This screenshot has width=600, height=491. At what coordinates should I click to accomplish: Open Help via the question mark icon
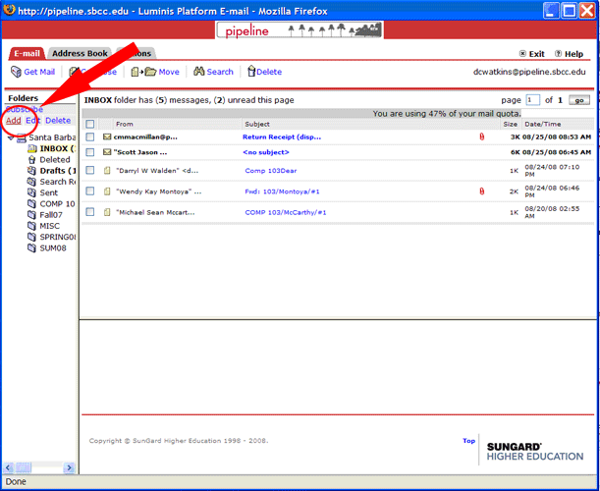click(558, 54)
